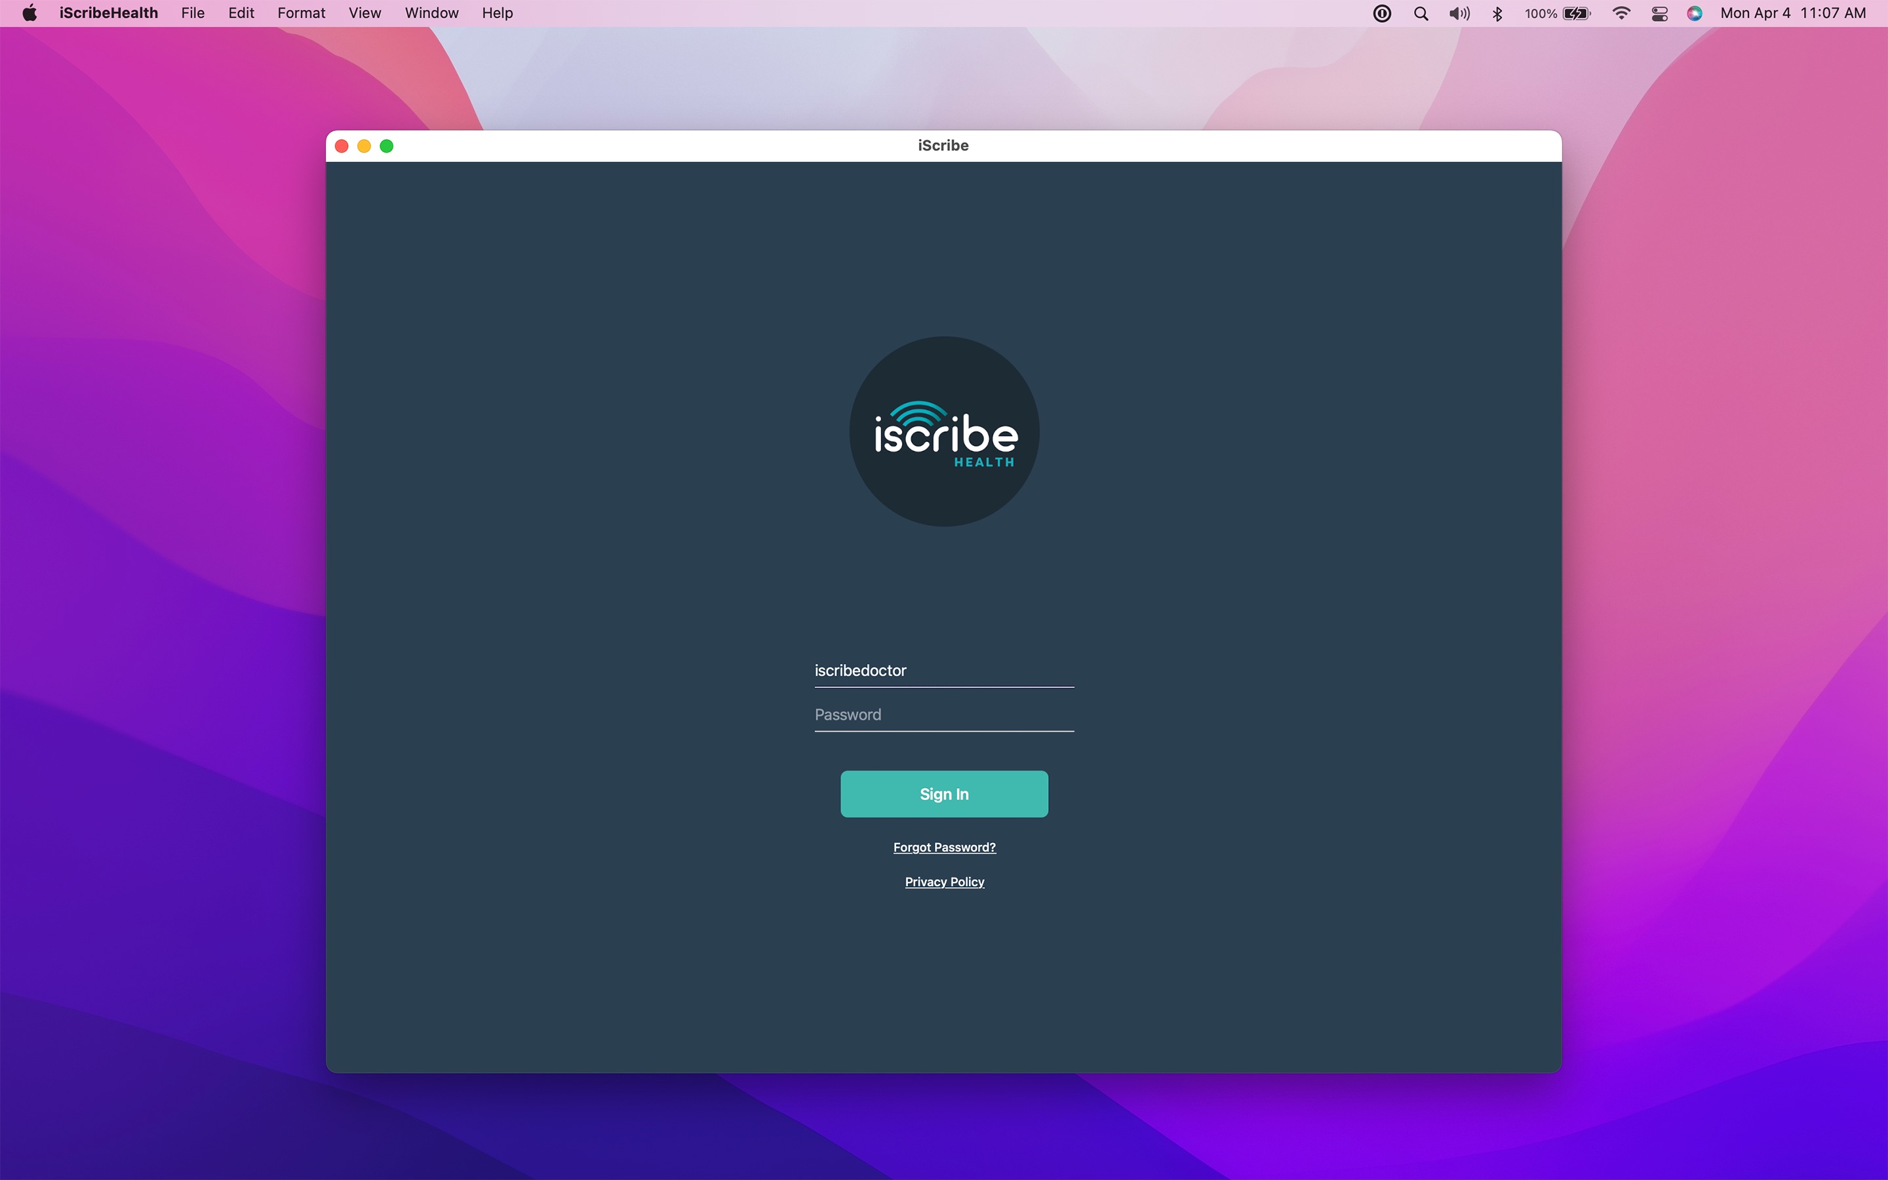Viewport: 1888px width, 1180px height.
Task: Open the Apple menu
Action: coord(29,13)
